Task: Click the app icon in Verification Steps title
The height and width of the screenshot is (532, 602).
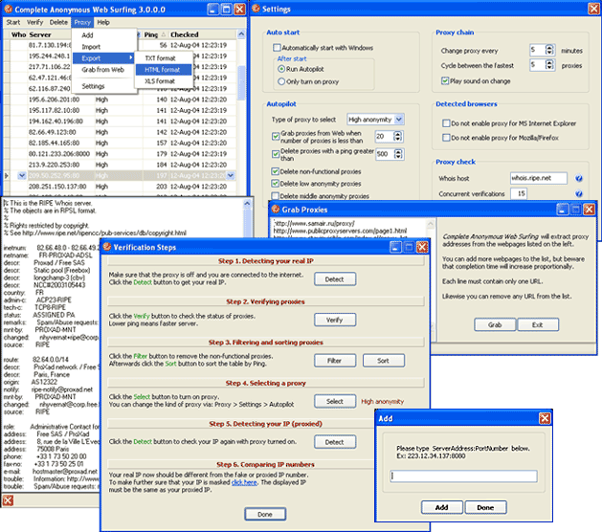Action: pyautogui.click(x=107, y=247)
